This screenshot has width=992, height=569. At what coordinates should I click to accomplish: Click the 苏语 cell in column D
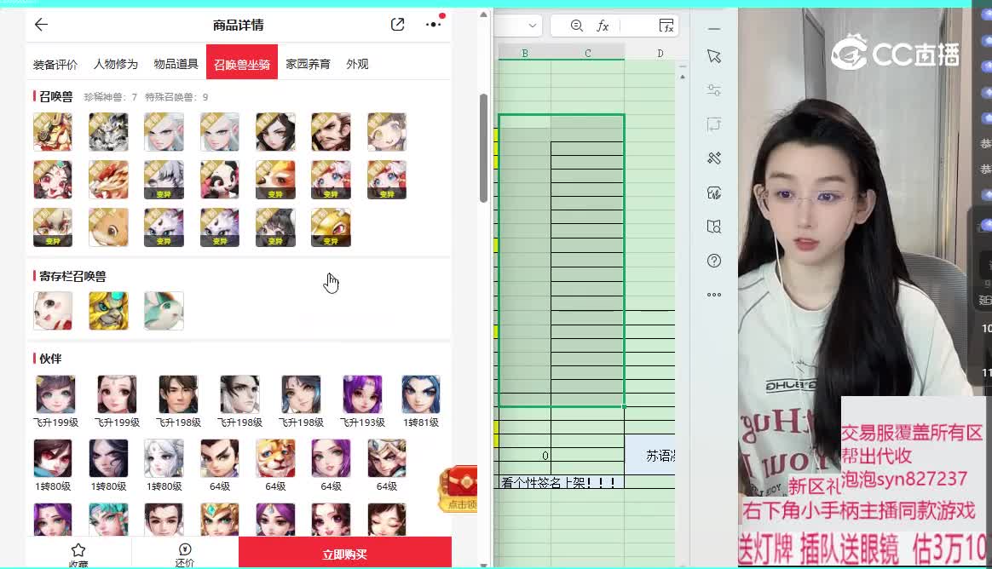(650, 455)
